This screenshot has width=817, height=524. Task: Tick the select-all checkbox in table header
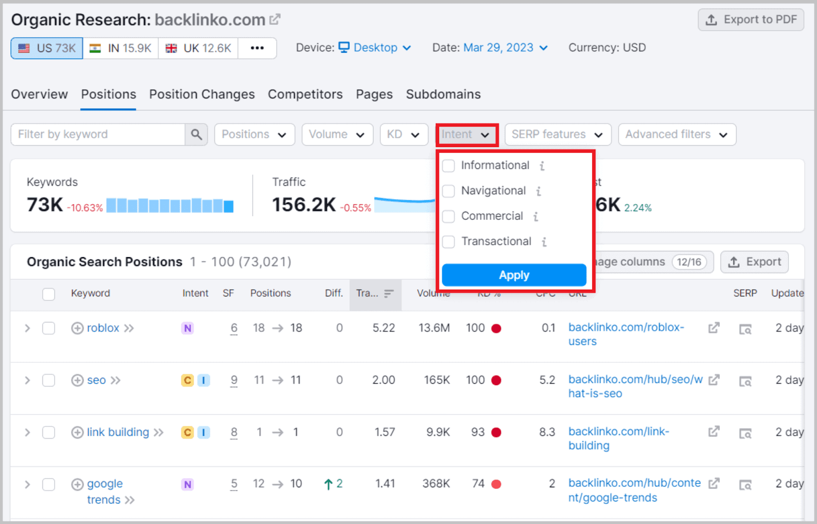(49, 294)
